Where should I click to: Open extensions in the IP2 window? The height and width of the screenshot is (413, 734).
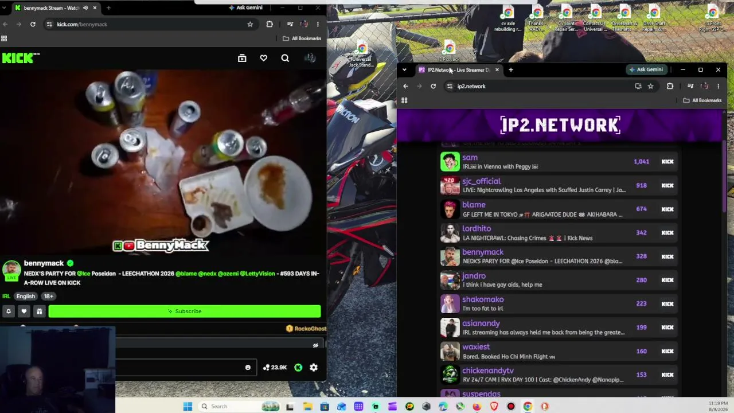tap(670, 86)
